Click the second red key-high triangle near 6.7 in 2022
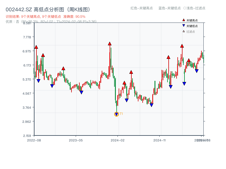Viewport: 226px width, 169px height. coord(43,55)
